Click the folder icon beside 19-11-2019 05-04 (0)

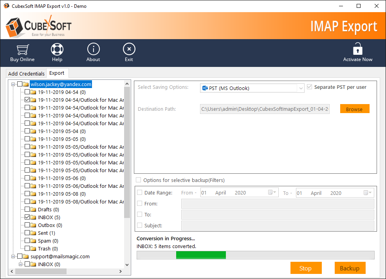point(33,131)
